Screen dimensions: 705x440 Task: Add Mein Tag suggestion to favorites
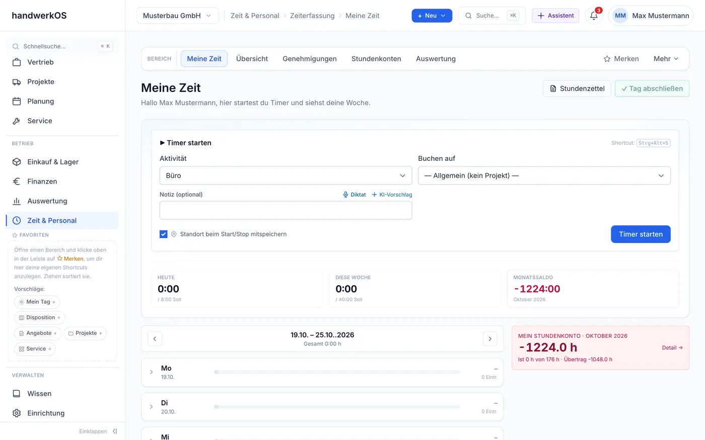[37, 302]
